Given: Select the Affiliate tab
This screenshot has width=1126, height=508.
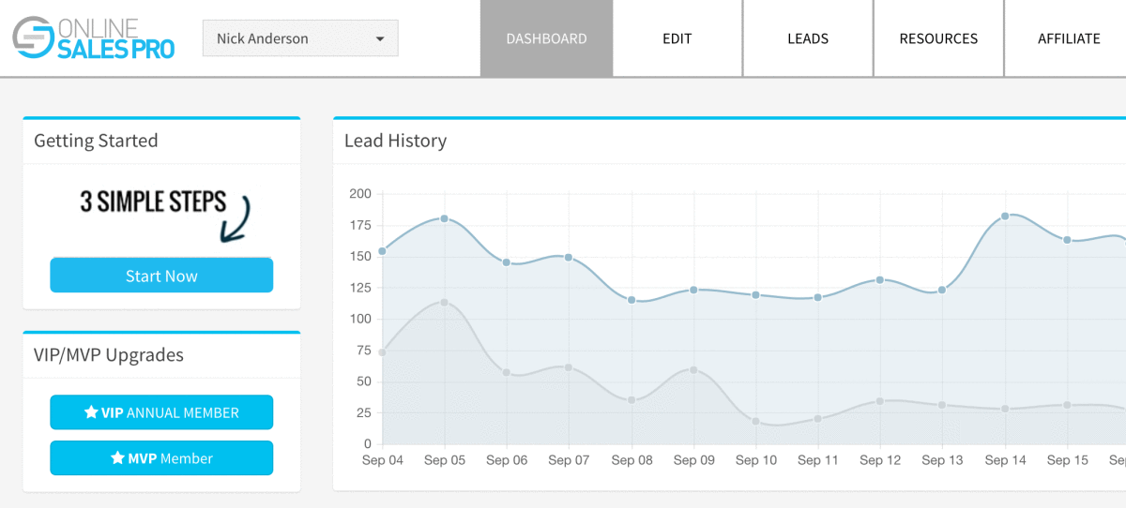Looking at the screenshot, I should (1069, 38).
